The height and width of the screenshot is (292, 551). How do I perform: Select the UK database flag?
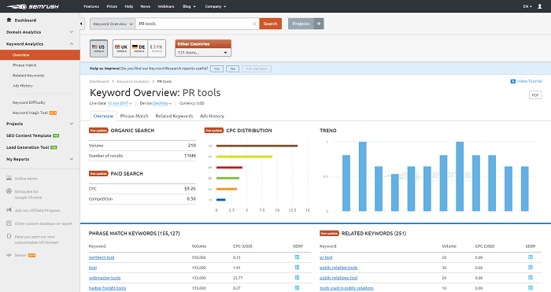pos(121,48)
